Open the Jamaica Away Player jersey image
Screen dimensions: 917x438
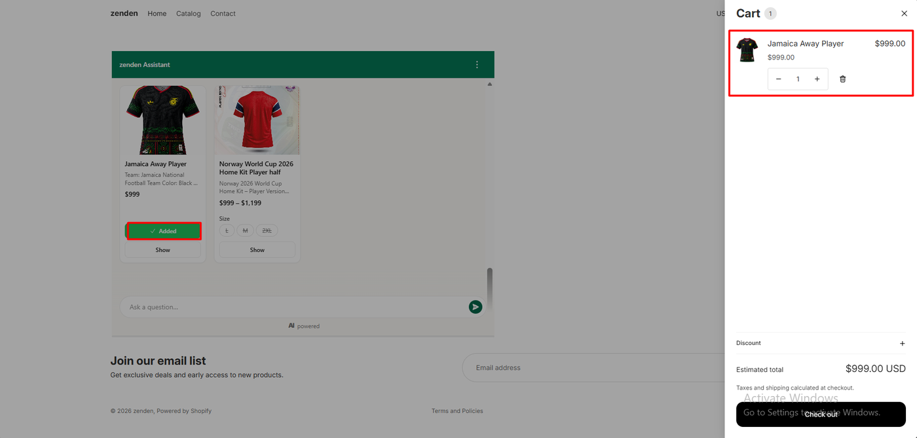coord(163,120)
